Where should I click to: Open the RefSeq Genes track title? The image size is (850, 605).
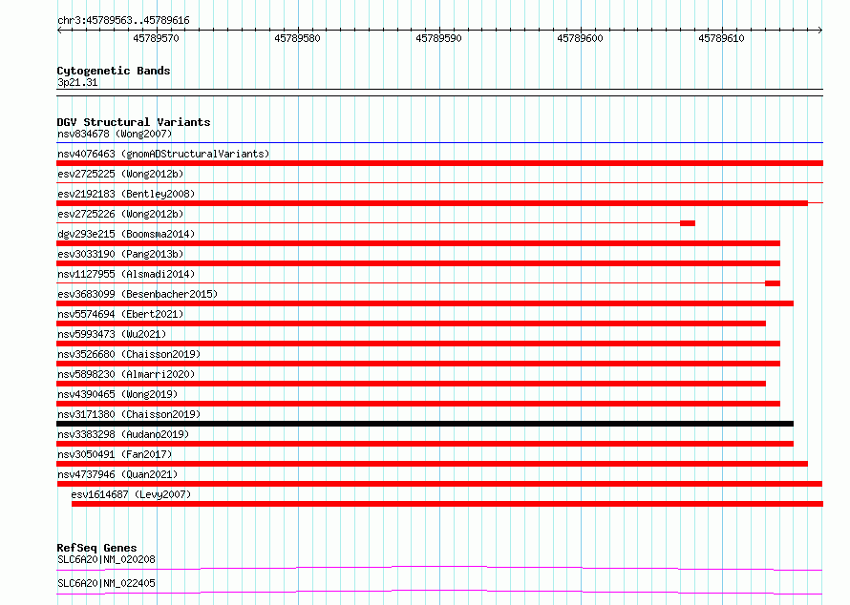(x=96, y=548)
